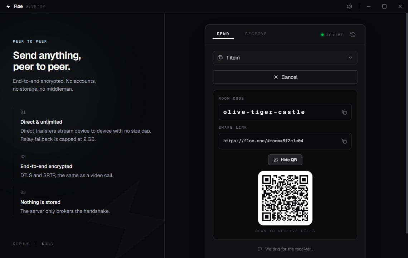Open transfer history clock icon
This screenshot has width=408, height=258.
coord(353,35)
